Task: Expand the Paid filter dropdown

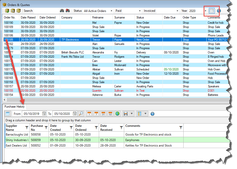Action: 140,11
